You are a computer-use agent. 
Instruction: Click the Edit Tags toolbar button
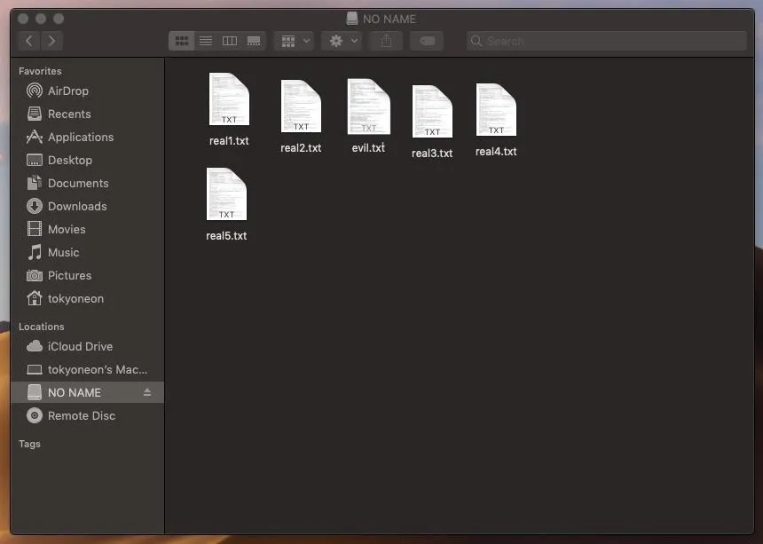point(427,41)
